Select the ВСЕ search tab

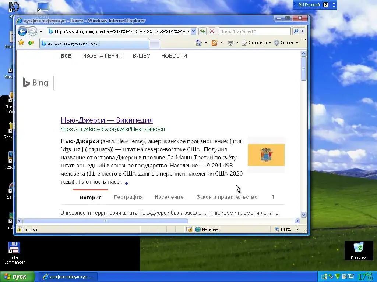tap(66, 56)
